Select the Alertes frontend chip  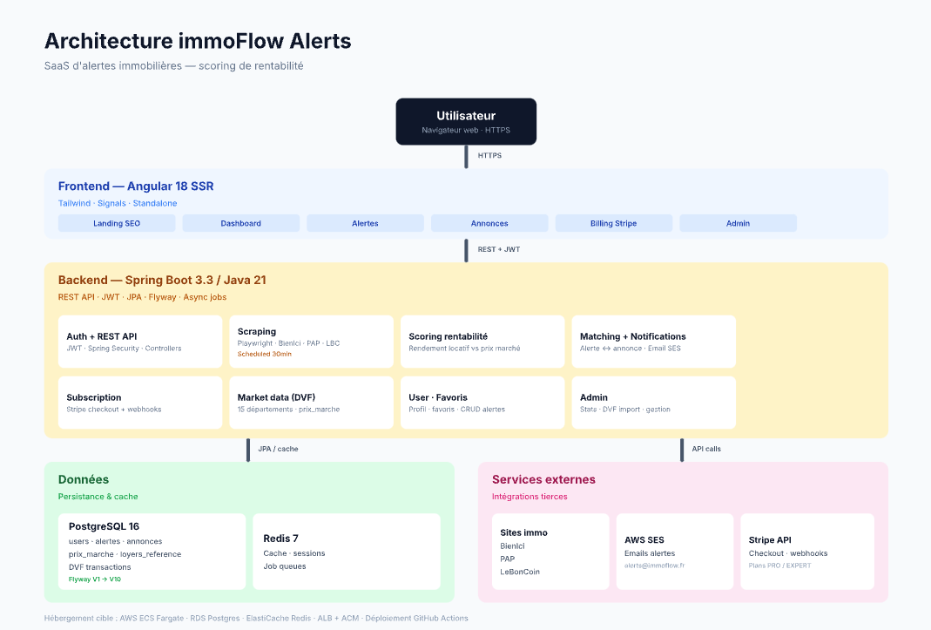[365, 223]
